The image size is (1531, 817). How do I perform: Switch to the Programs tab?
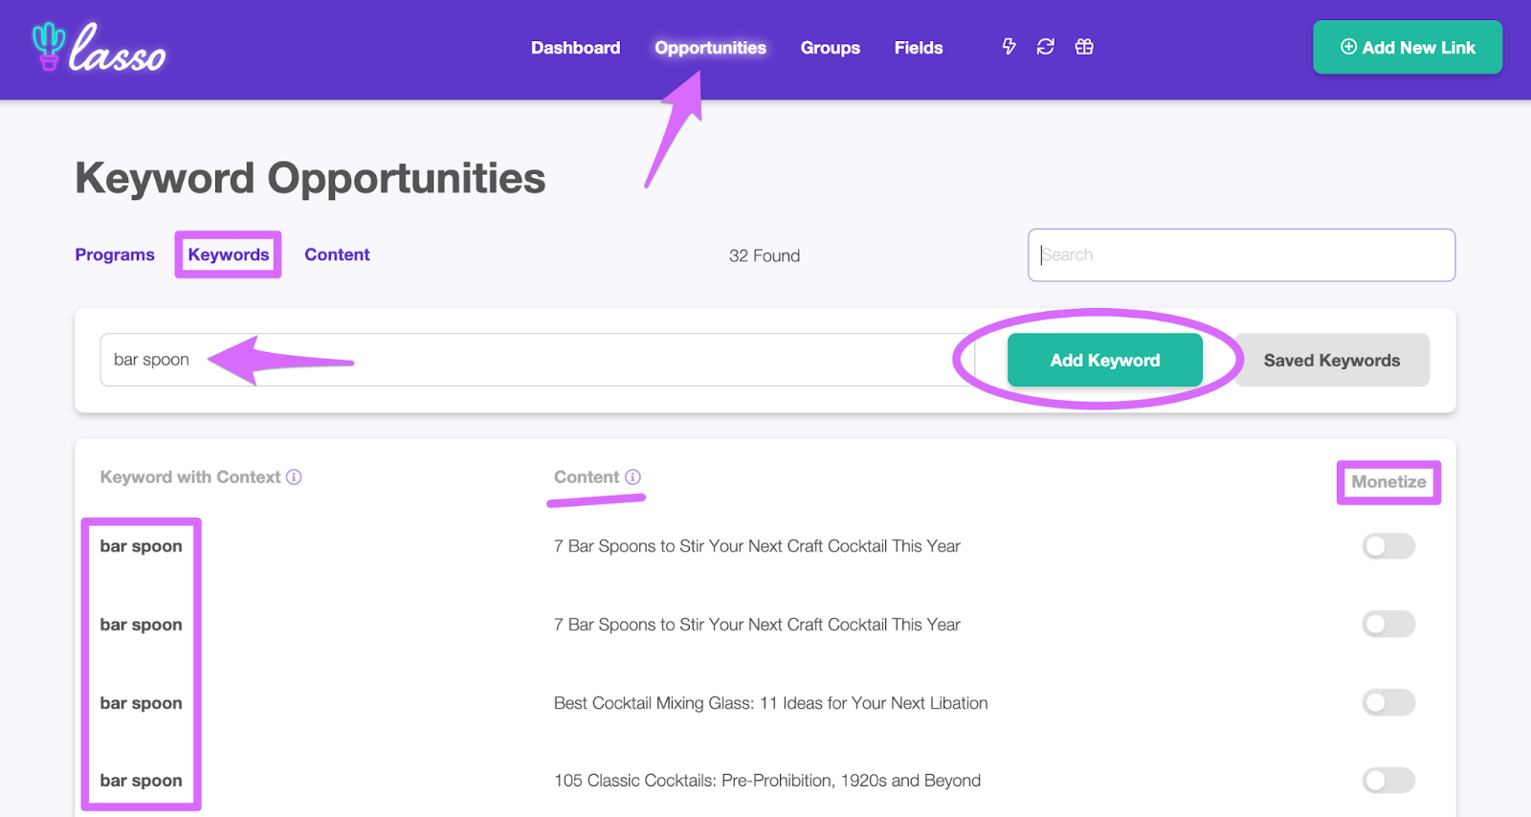click(115, 254)
